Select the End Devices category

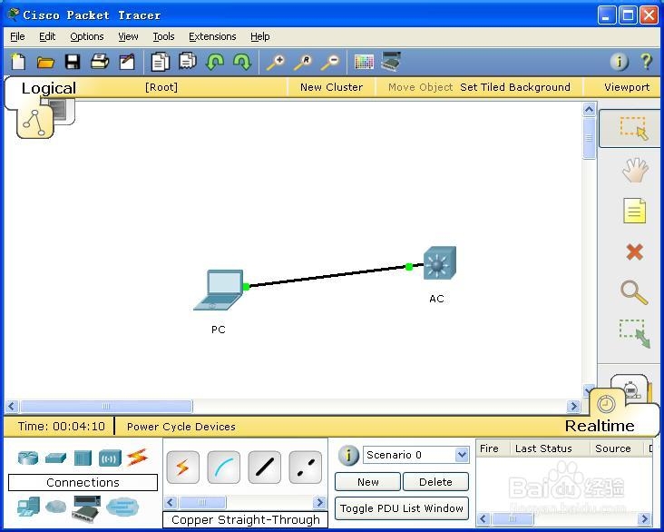[x=29, y=507]
